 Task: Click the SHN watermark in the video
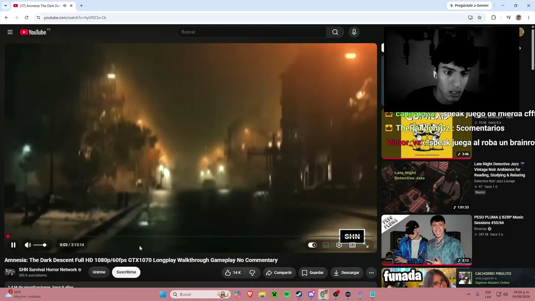[352, 237]
